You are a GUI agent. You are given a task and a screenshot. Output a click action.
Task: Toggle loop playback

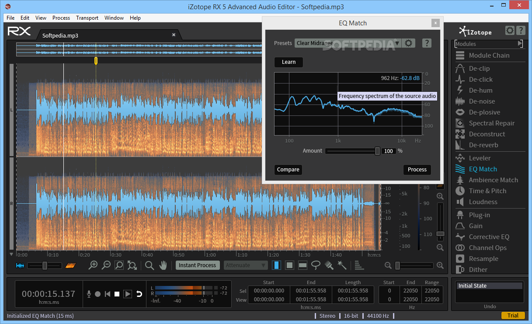click(139, 294)
